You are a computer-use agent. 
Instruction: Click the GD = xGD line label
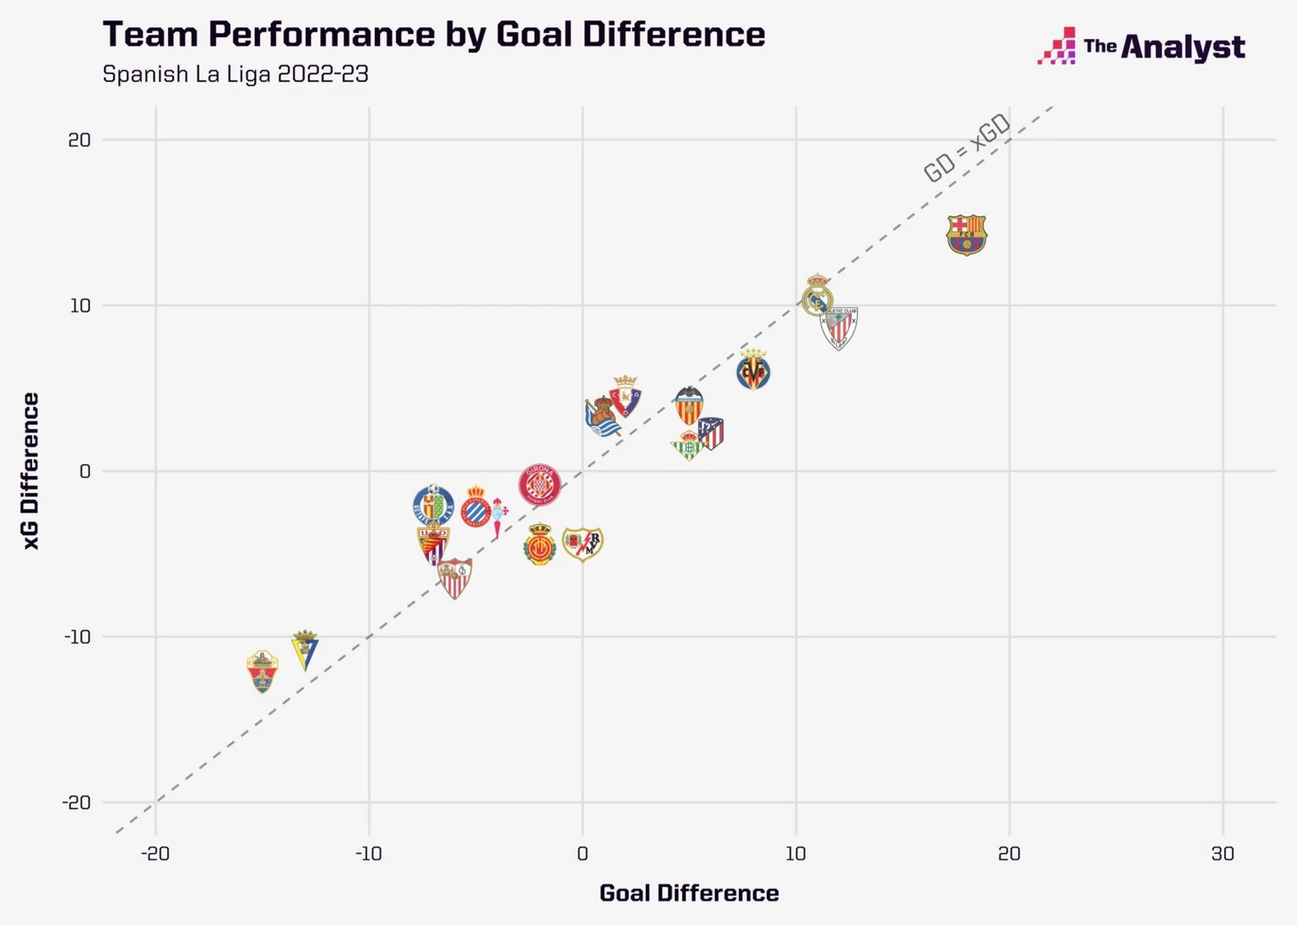[967, 148]
